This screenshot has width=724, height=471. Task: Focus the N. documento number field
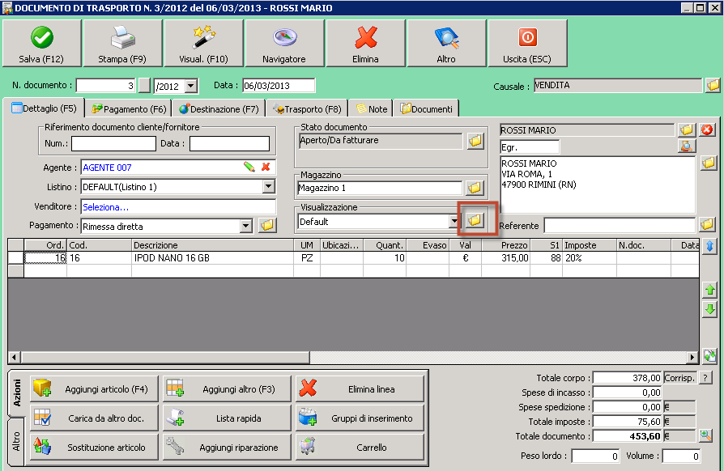pos(106,85)
